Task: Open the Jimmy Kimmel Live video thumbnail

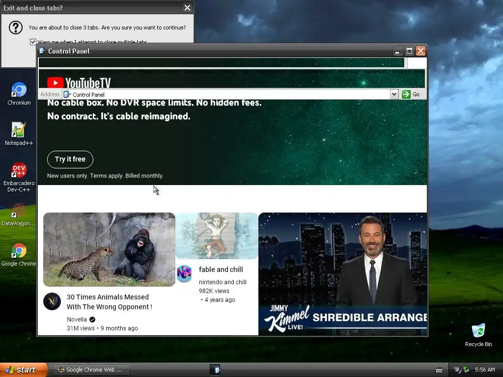Action: pos(343,274)
